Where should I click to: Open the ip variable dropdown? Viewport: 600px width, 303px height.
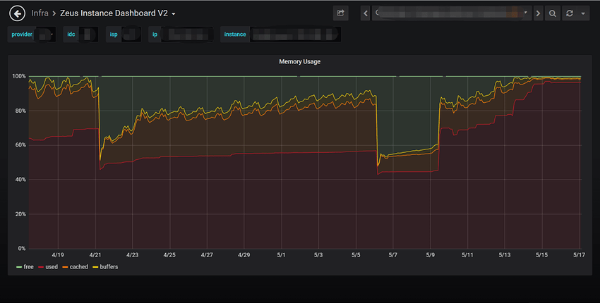pos(187,35)
